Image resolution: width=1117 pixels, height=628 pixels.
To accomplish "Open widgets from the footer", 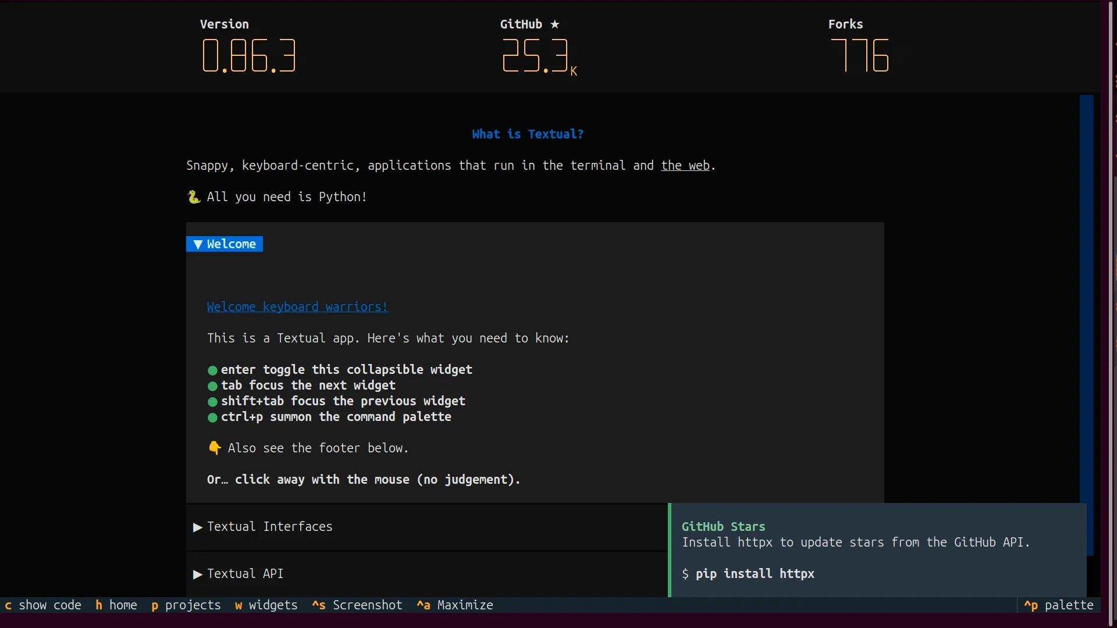I will click(266, 605).
